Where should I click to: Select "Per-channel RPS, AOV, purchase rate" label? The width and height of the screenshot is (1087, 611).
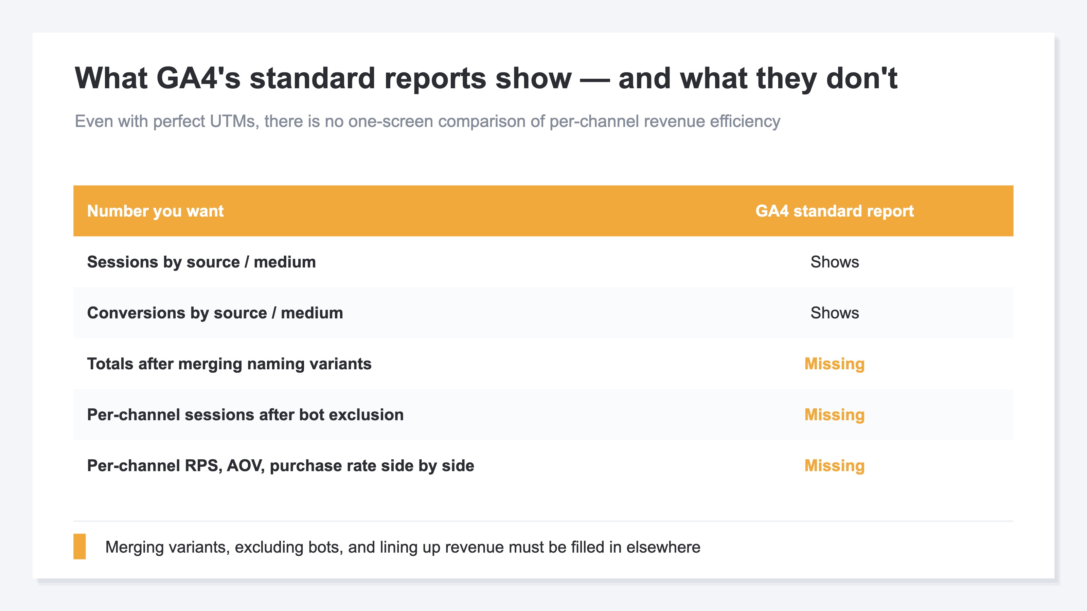pos(281,466)
